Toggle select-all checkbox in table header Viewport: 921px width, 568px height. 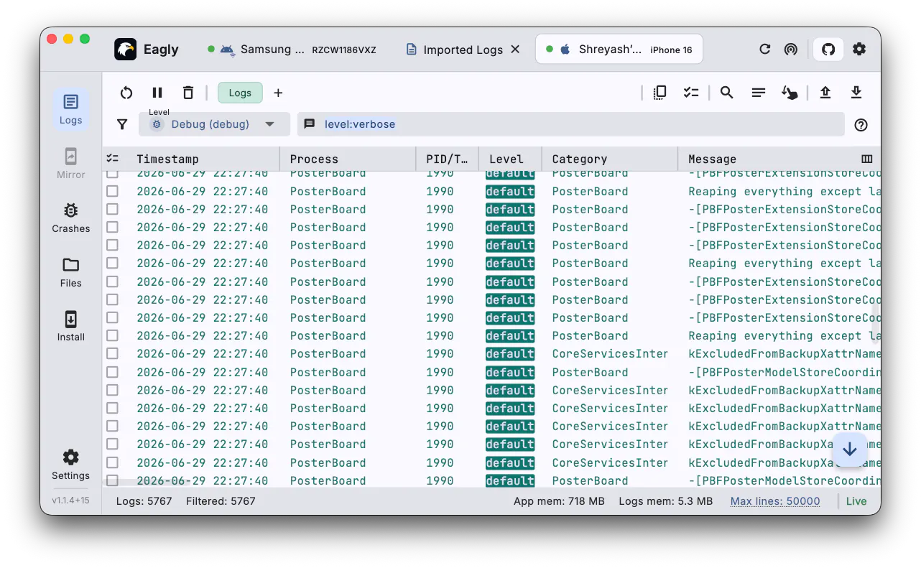pos(112,159)
